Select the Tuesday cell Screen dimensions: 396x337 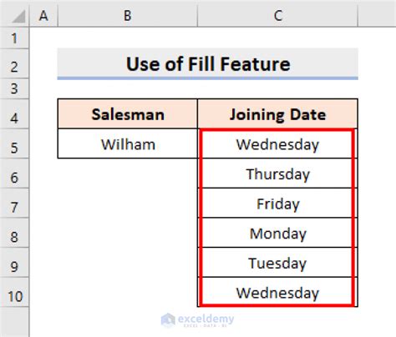(277, 263)
